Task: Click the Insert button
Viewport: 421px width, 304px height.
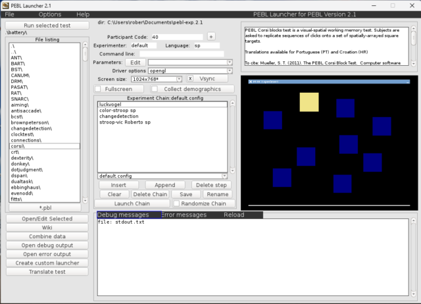Action: pos(118,185)
